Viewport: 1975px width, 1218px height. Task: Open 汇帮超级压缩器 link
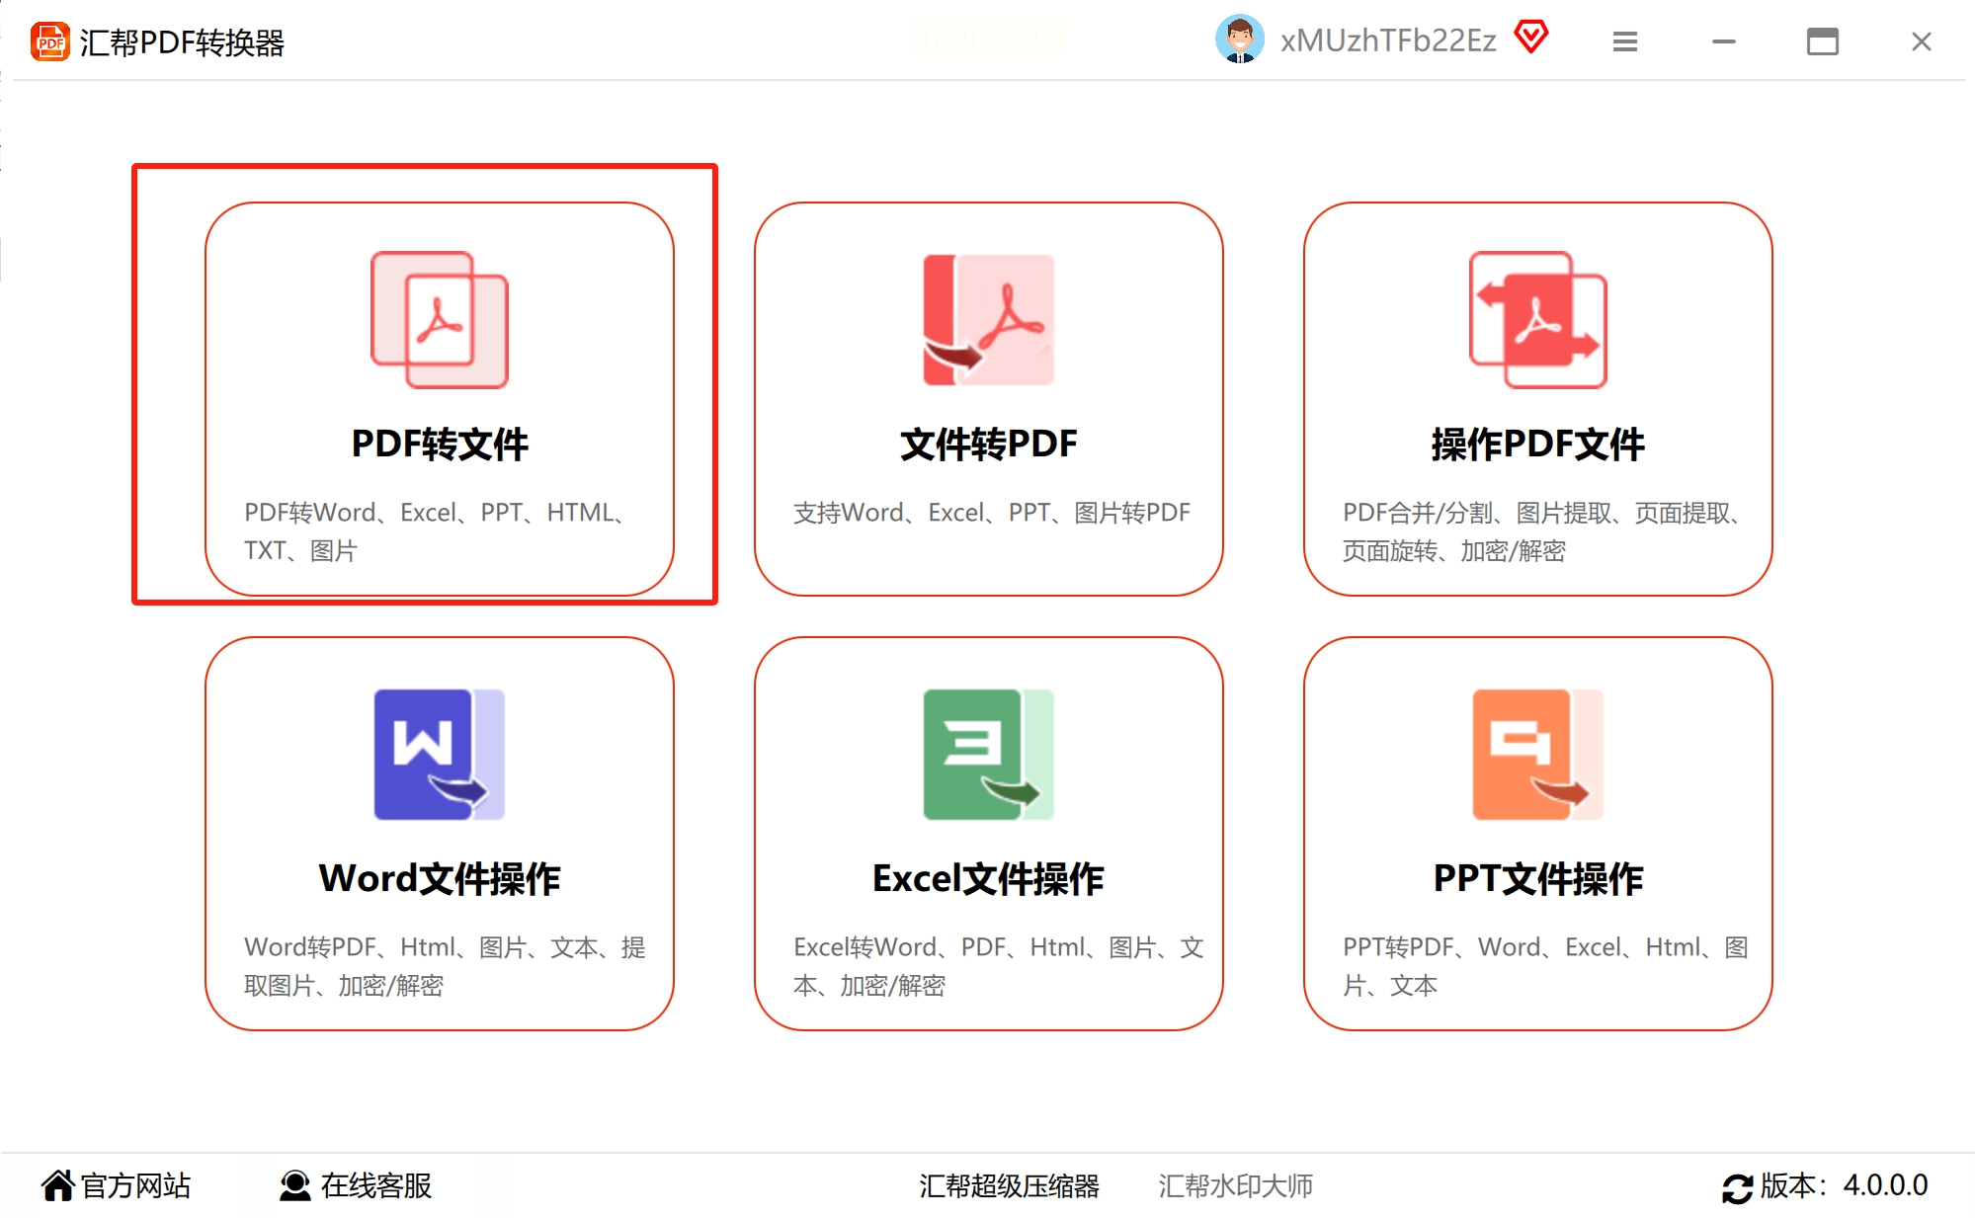click(1009, 1184)
